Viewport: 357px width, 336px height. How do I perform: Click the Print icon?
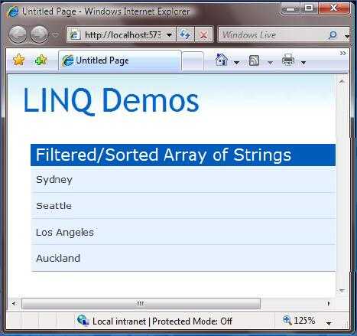pyautogui.click(x=288, y=60)
